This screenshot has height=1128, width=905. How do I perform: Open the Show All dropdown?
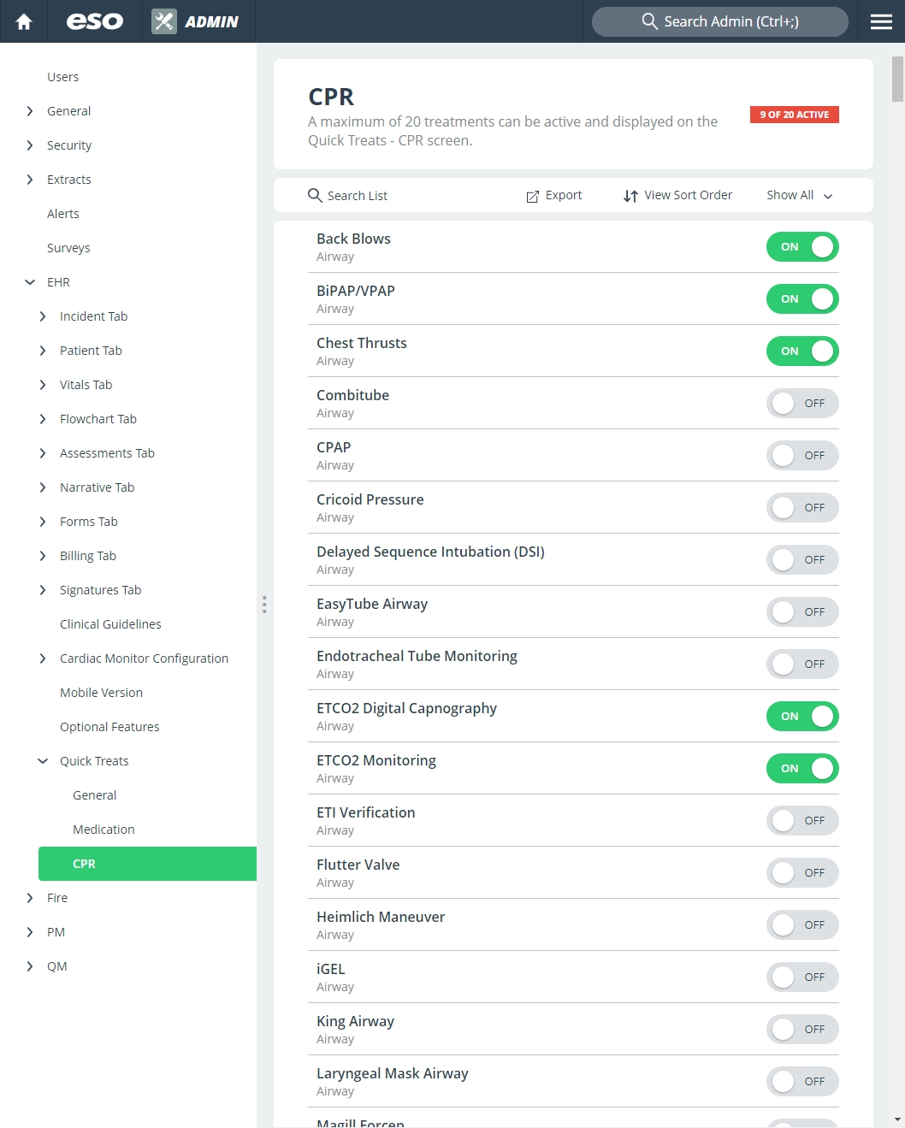pos(800,195)
